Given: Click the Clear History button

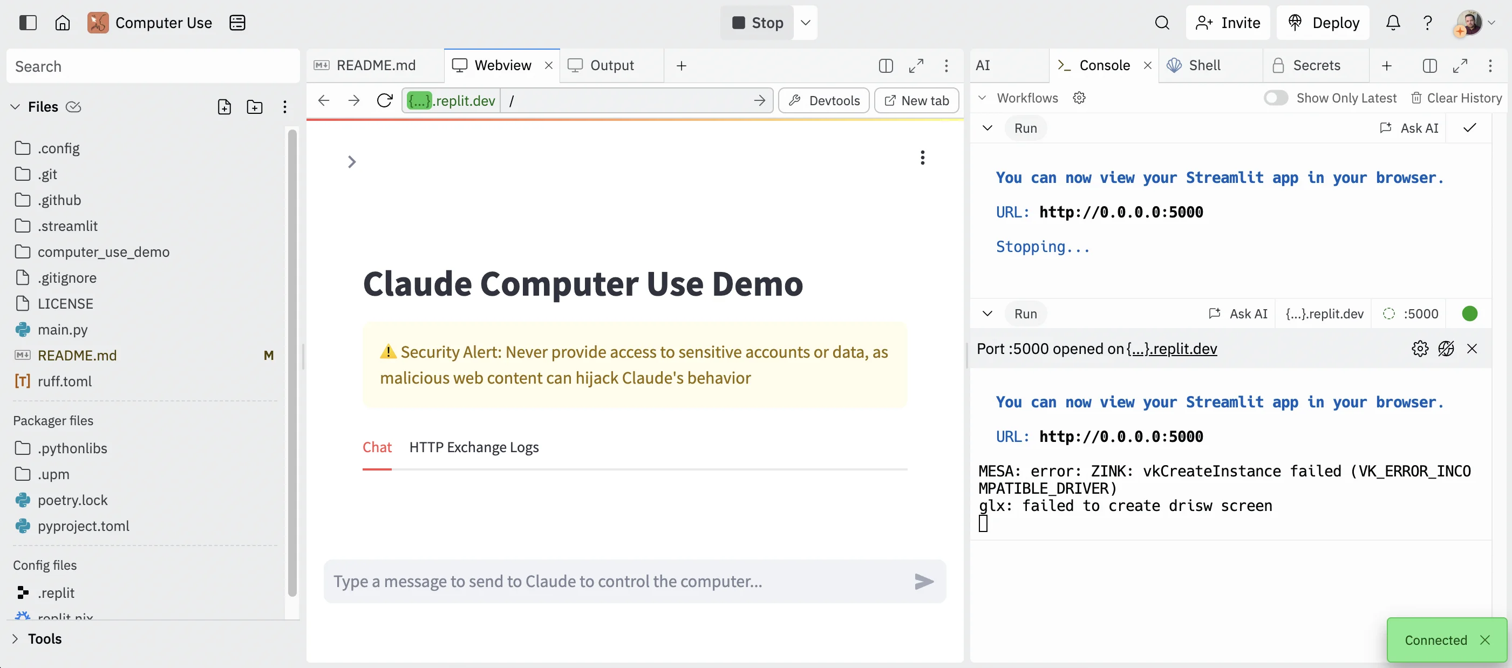Looking at the screenshot, I should coord(1456,98).
